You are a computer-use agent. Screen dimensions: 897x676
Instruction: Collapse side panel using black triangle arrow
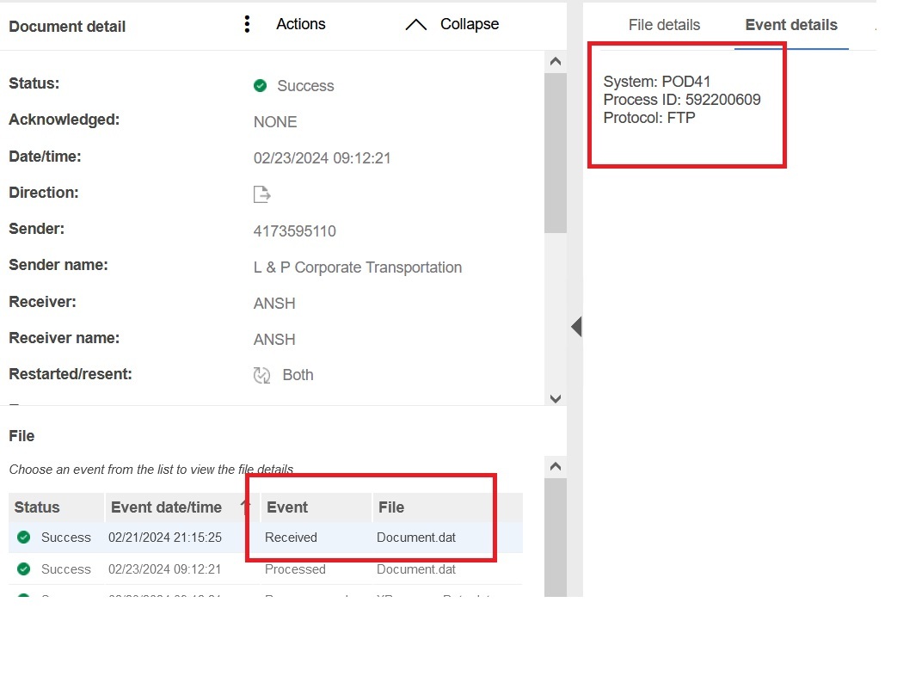click(575, 327)
